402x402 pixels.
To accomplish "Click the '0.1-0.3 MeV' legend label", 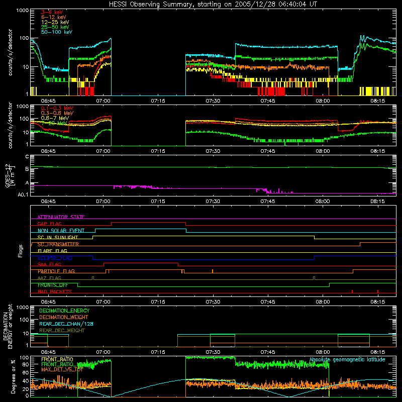I will point(57,108).
